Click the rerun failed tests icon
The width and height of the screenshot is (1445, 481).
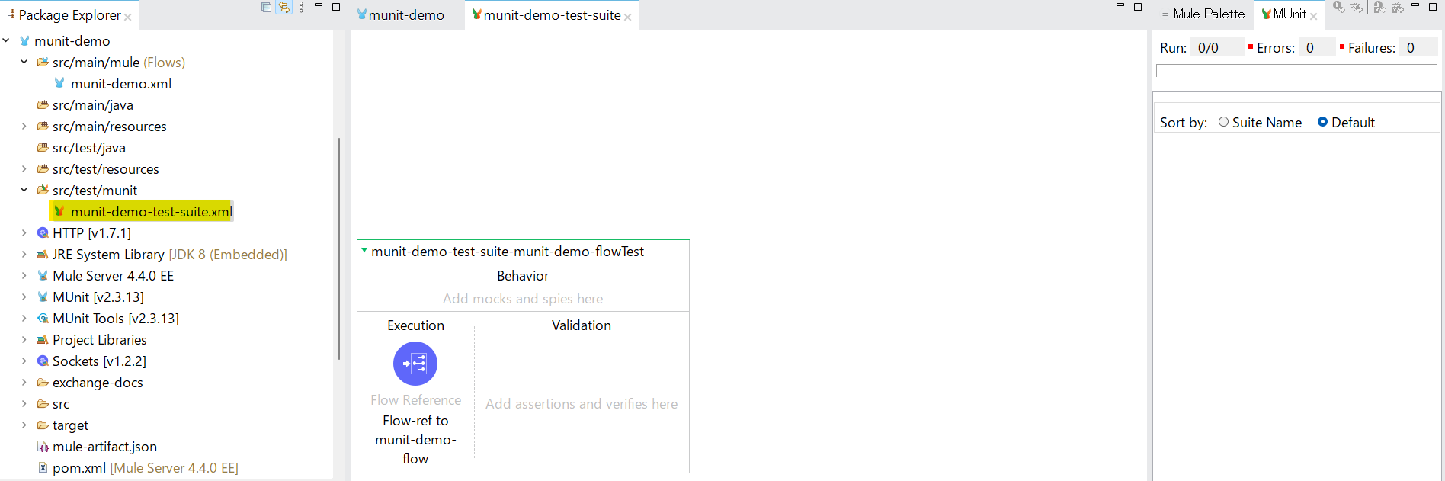pos(1379,7)
